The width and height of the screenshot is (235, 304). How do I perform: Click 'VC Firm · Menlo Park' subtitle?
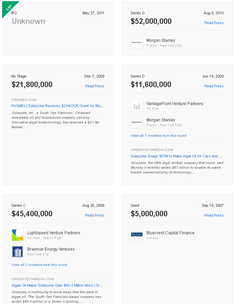coord(44,238)
